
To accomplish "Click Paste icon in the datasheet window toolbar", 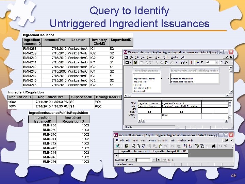I will (161, 146).
